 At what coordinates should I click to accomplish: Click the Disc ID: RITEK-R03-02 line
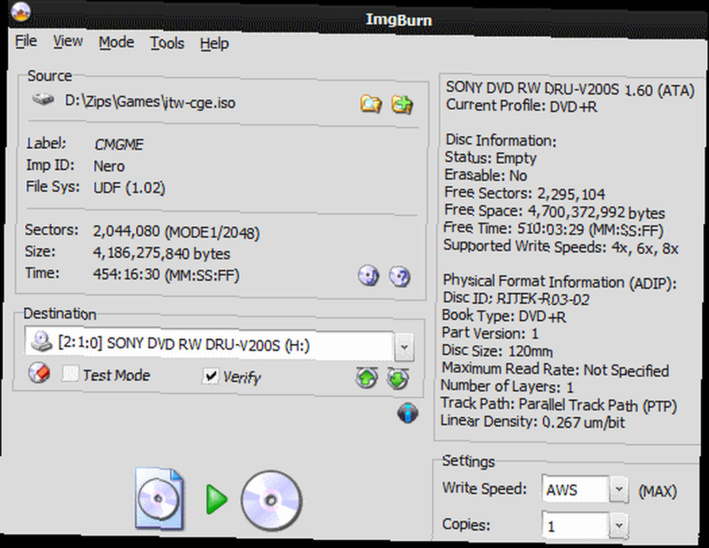(516, 298)
